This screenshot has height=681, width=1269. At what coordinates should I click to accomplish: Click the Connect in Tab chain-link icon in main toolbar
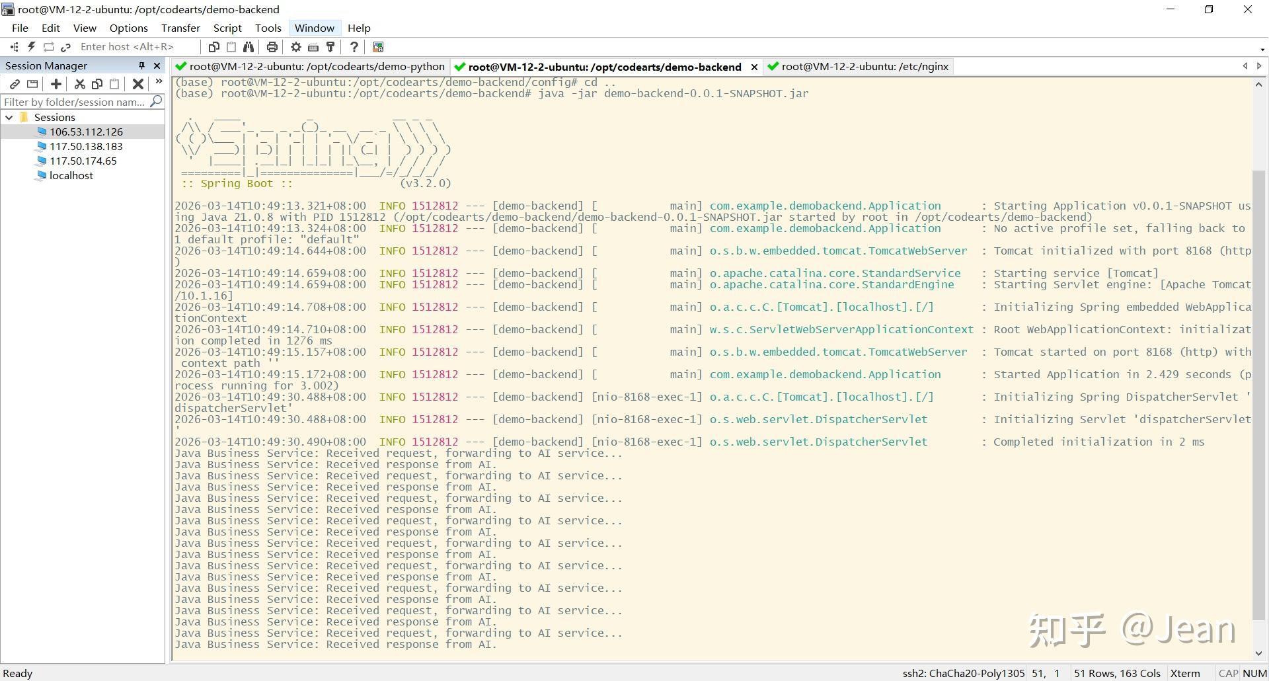pos(65,47)
